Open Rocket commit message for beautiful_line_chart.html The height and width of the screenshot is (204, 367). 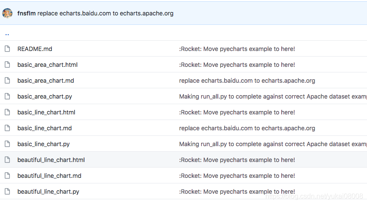point(237,160)
